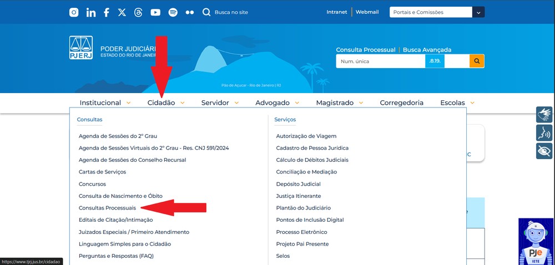Viewport: 555px width, 265px height.
Task: Toggle the visual accessibility eye icon
Action: [544, 151]
